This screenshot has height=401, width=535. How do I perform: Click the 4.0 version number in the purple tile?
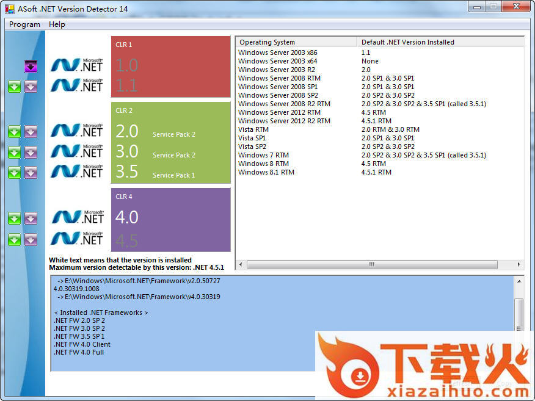127,217
